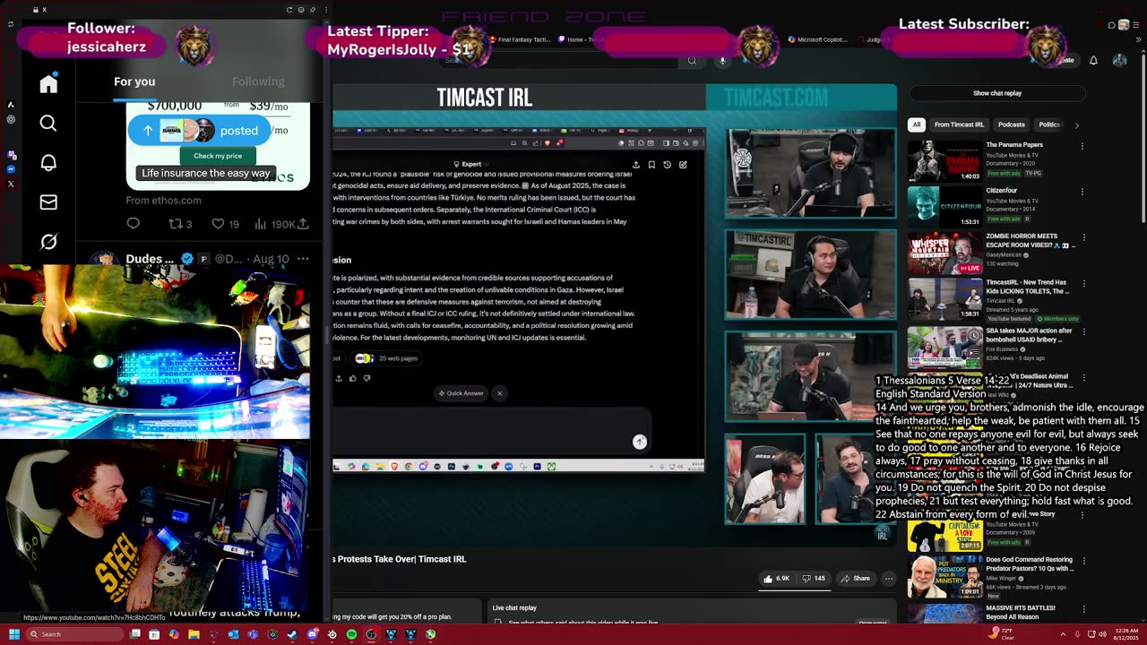Open more options for SBA takes MAJOR action

click(x=1082, y=331)
